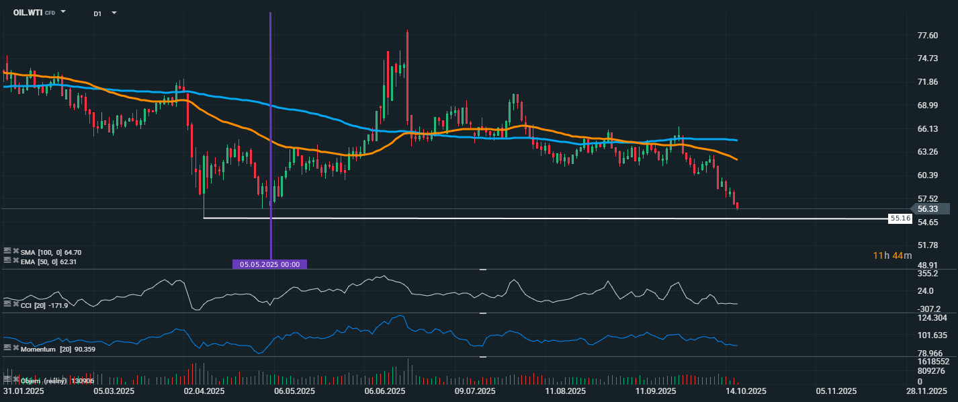958x402 pixels.
Task: Grab the divider handle above CCI panel
Action: [482, 270]
